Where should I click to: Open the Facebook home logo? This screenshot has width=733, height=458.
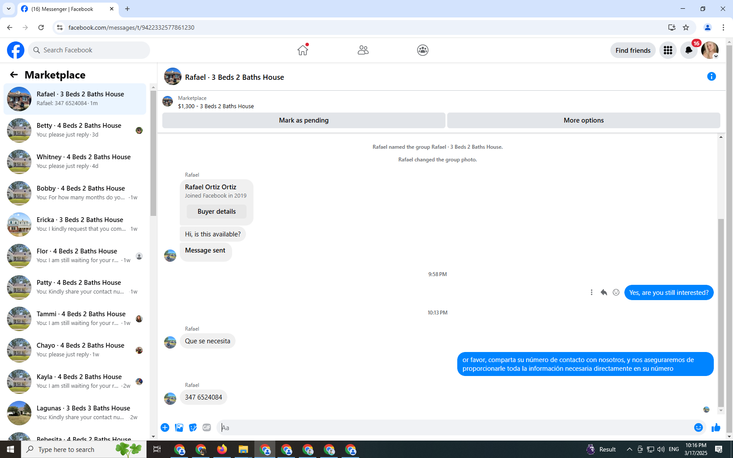click(16, 50)
